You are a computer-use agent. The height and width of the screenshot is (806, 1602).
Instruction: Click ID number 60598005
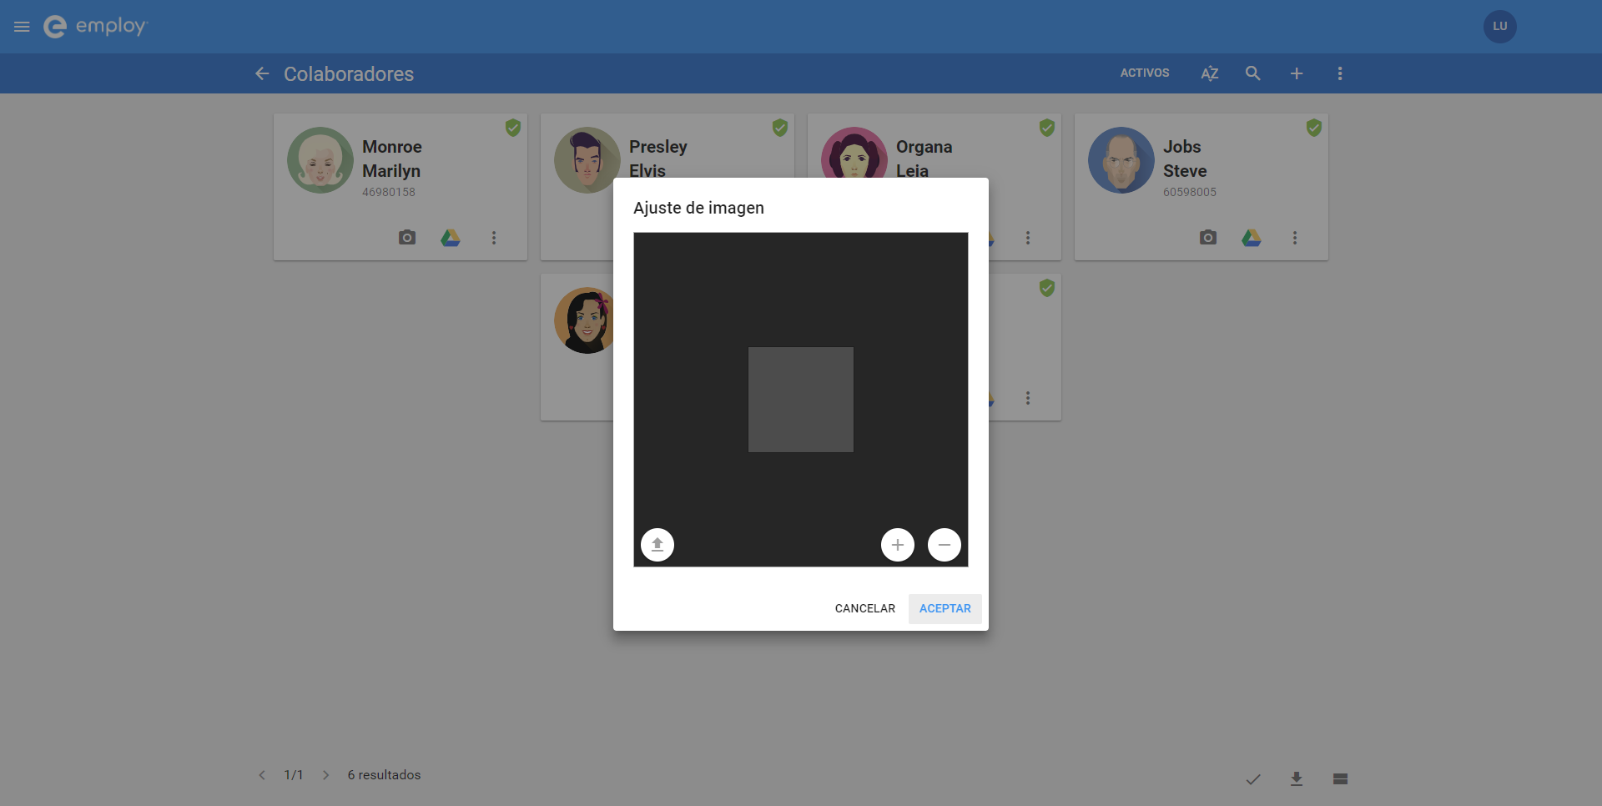(1190, 192)
